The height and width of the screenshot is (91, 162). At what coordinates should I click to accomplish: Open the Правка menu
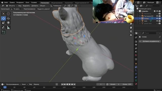(12, 3)
